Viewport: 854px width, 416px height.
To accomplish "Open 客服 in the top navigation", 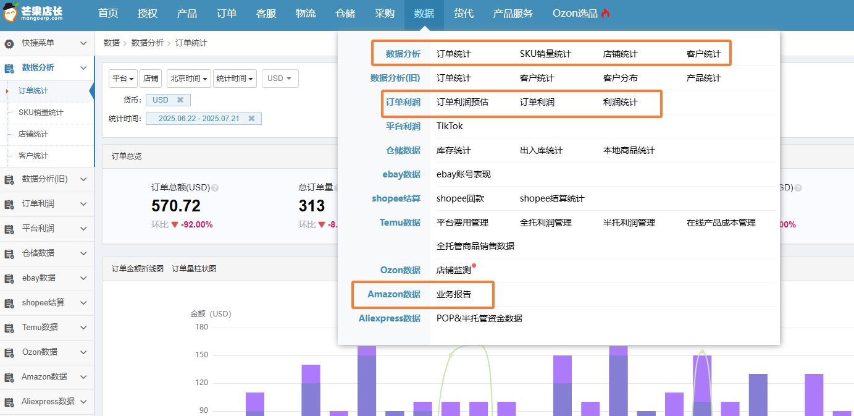I will (x=266, y=14).
